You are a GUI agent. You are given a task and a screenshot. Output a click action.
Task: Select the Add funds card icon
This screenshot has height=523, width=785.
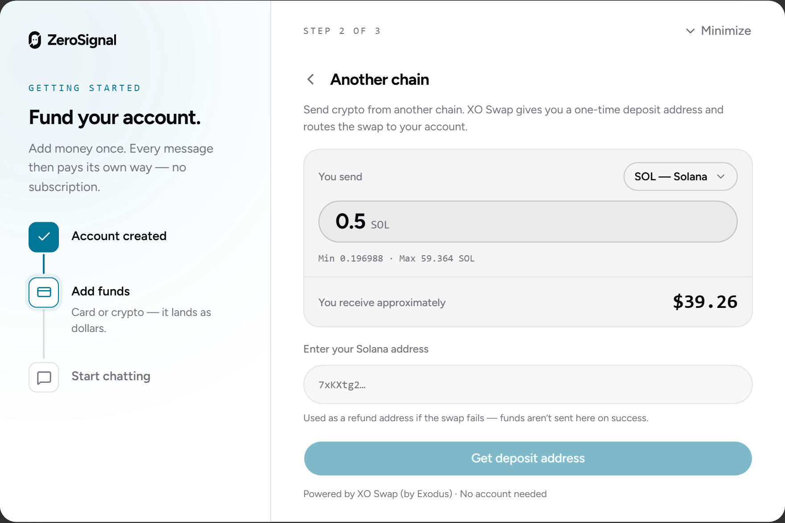point(44,292)
